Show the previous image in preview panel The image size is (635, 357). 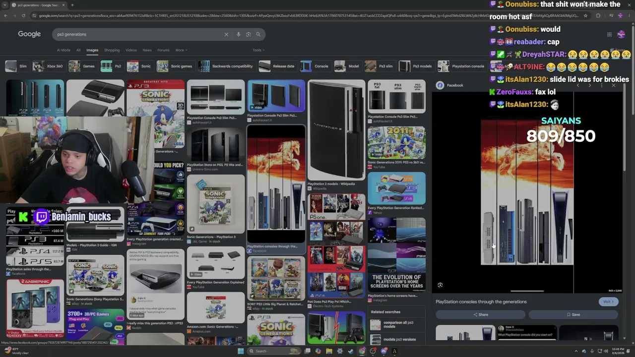(x=577, y=85)
